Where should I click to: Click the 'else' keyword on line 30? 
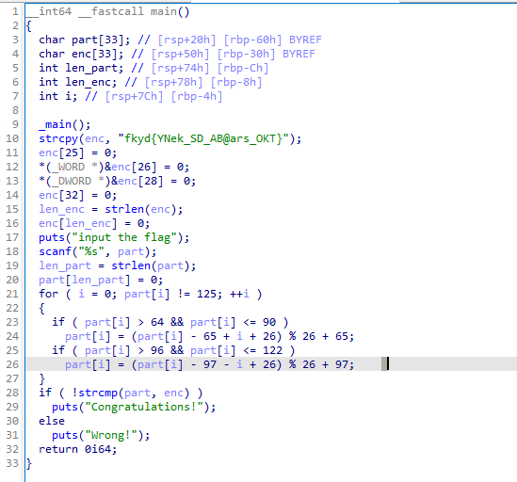52,421
